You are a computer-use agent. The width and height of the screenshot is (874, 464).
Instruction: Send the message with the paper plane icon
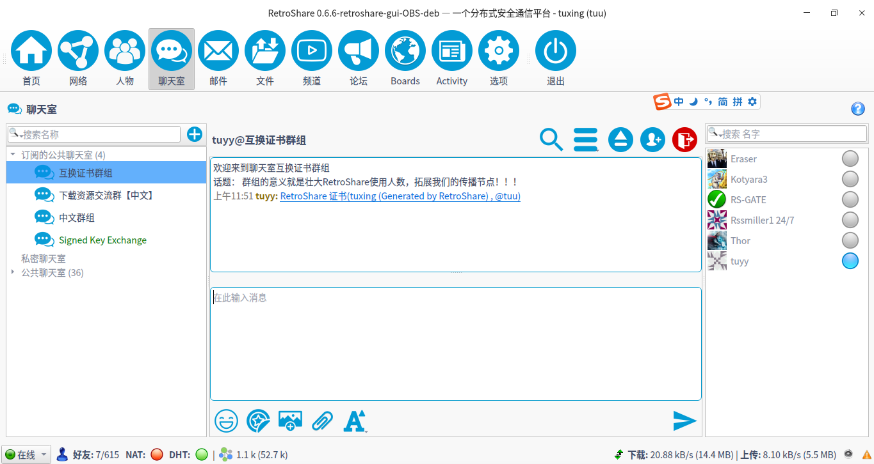pos(684,421)
